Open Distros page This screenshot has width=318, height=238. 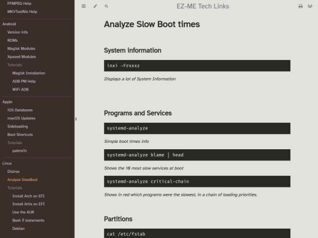pos(14,172)
